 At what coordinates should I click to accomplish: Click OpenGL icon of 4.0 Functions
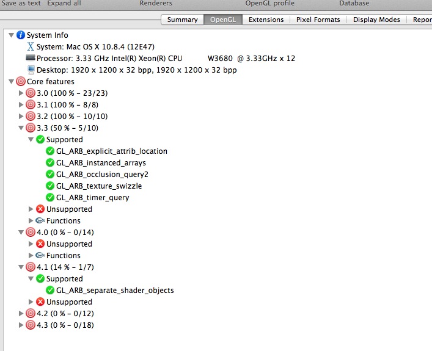[x=40, y=255]
